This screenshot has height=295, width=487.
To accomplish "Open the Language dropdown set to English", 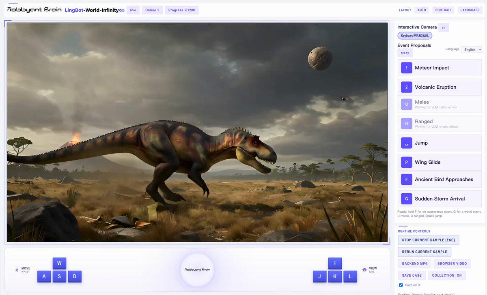I will point(472,49).
